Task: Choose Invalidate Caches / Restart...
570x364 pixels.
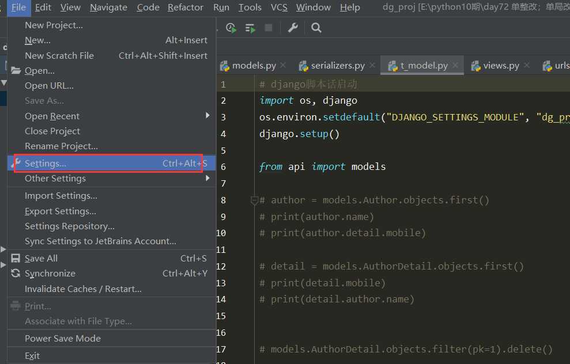Action: click(x=112, y=289)
